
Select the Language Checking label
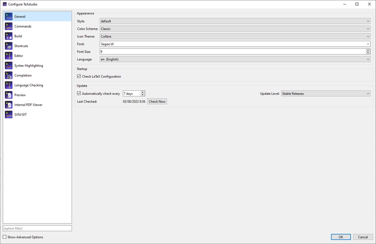pos(28,85)
